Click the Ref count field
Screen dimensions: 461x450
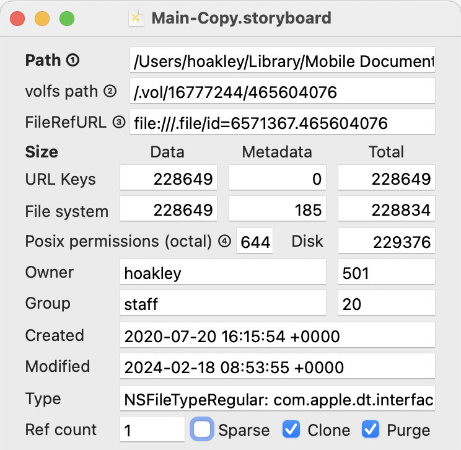pyautogui.click(x=152, y=430)
